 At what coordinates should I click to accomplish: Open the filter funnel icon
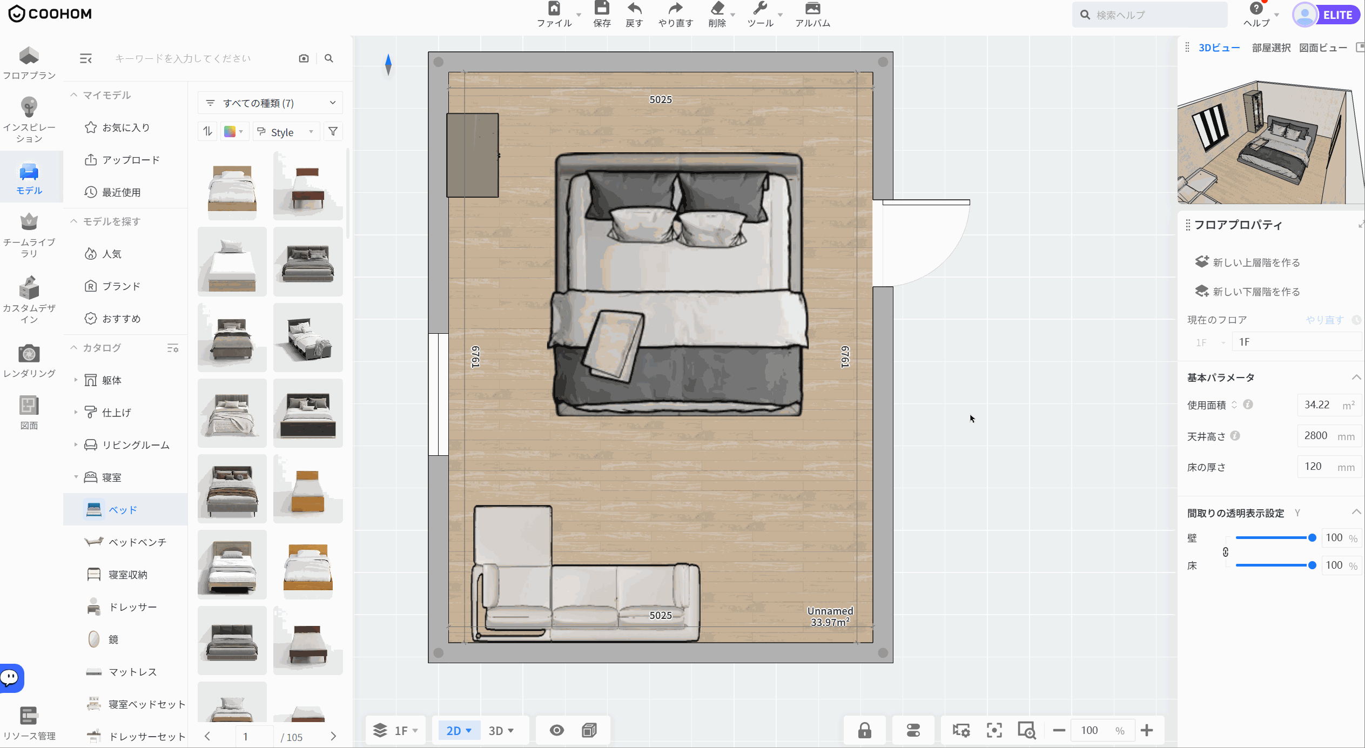tap(333, 131)
